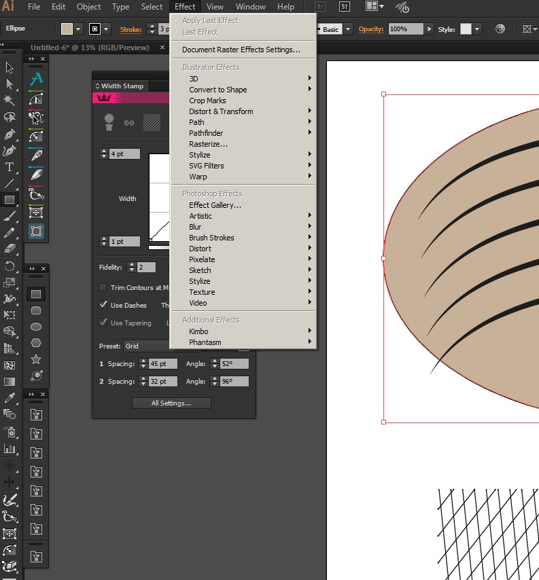Select the Type tool
This screenshot has width=539, height=580.
(10, 167)
